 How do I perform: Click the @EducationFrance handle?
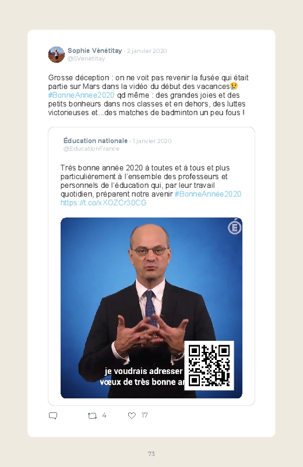coord(91,149)
